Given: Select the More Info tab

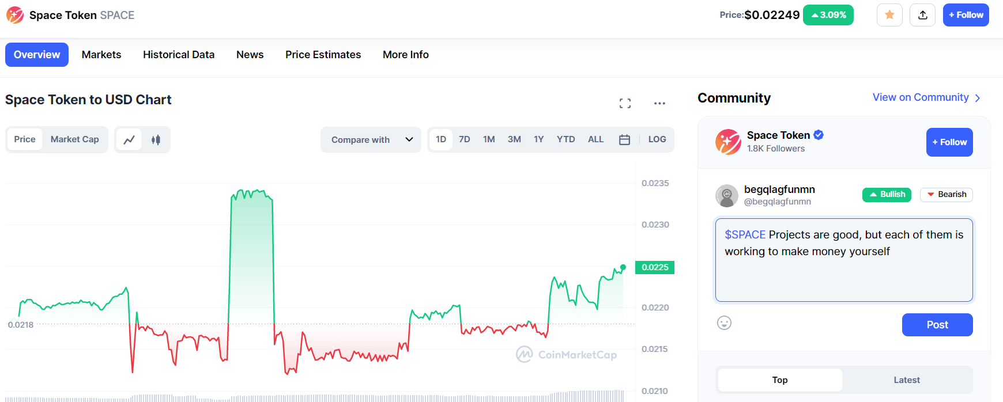Looking at the screenshot, I should (x=406, y=55).
